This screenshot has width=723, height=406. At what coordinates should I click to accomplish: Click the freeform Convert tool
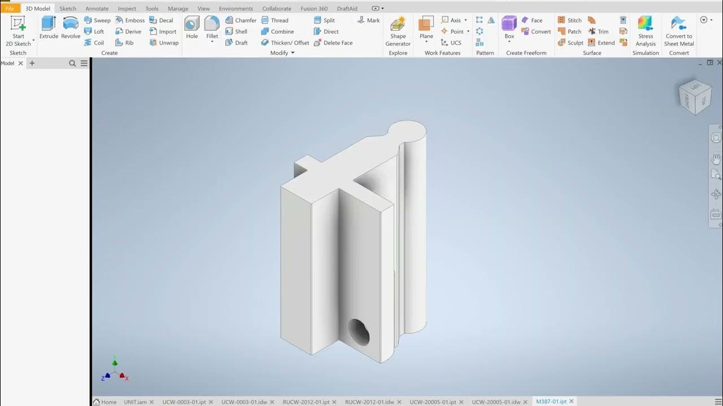tap(535, 32)
